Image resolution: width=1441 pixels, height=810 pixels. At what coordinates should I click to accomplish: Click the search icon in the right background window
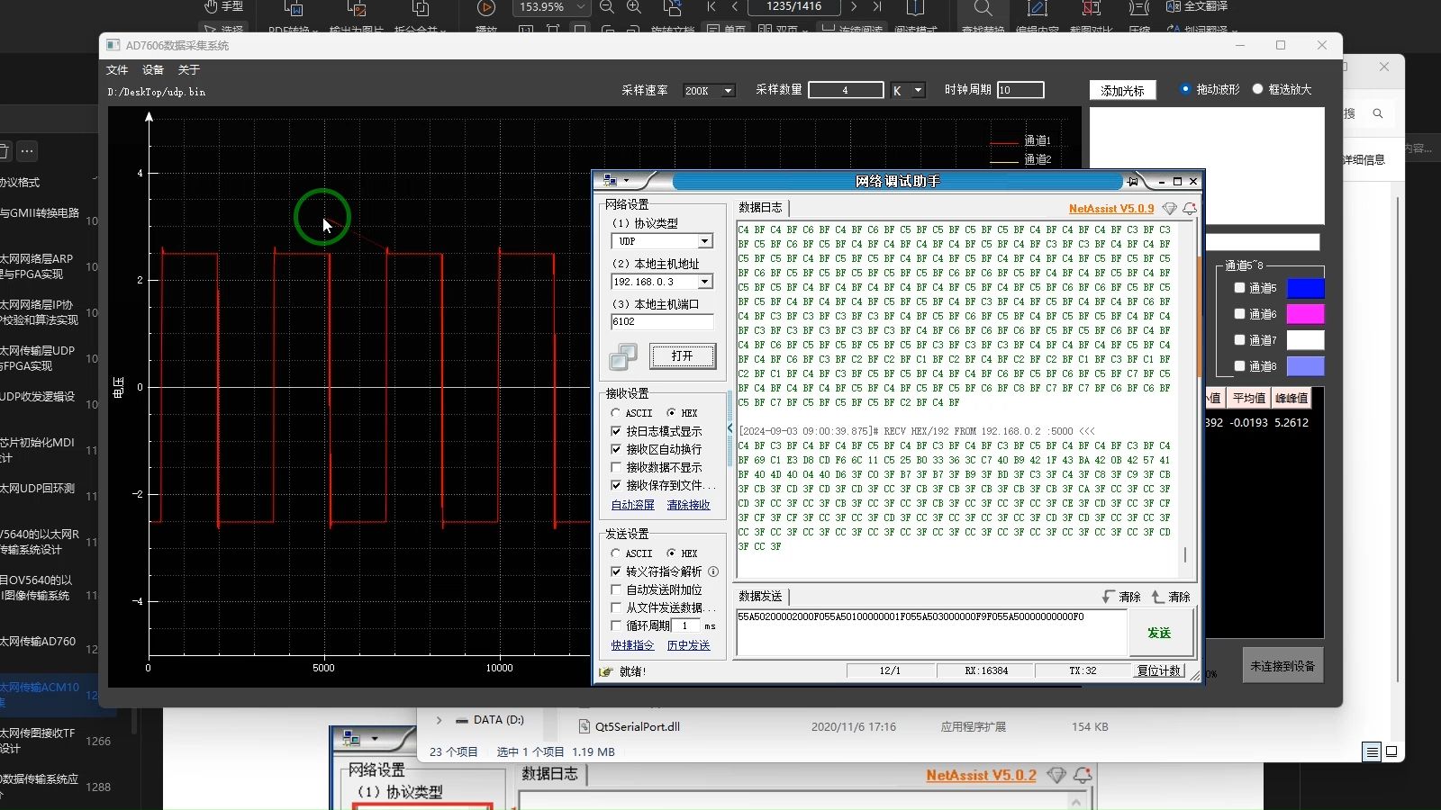click(x=1378, y=113)
